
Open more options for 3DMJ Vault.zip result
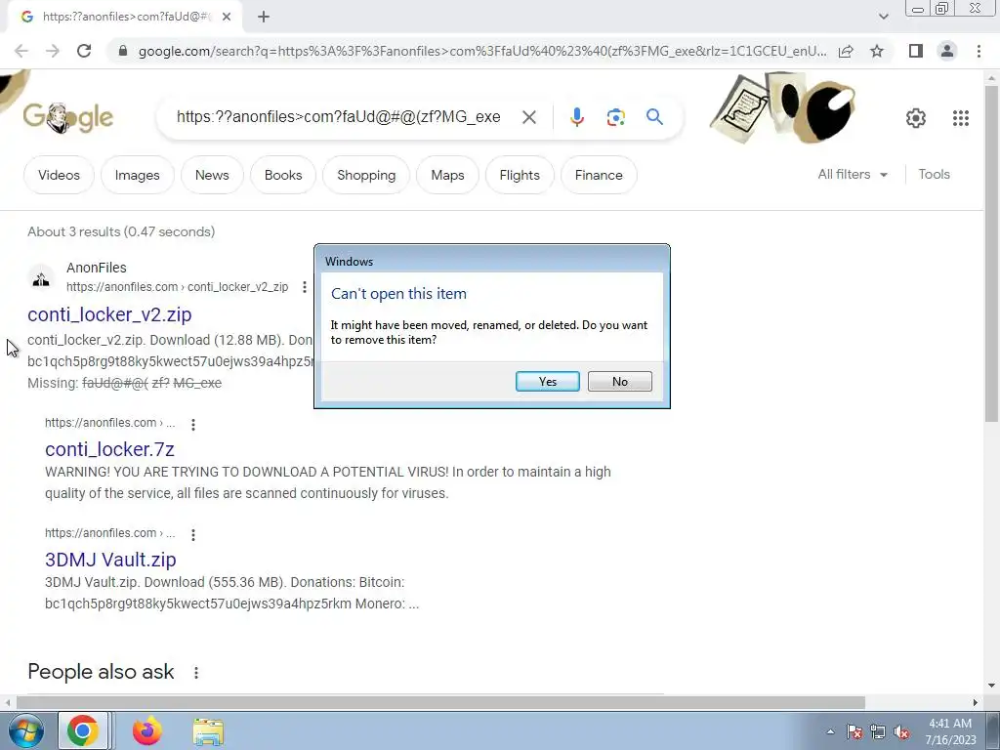click(x=193, y=534)
